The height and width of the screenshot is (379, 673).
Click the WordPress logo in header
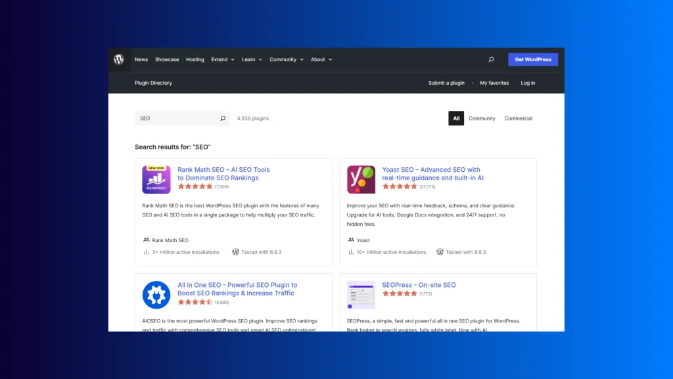click(119, 59)
